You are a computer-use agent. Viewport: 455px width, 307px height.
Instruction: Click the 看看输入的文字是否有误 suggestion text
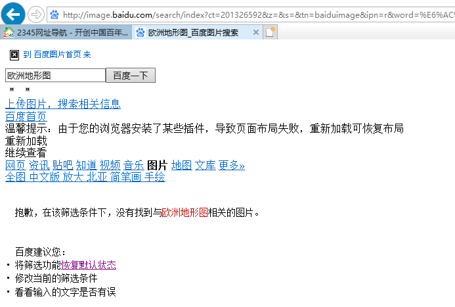tap(65, 292)
